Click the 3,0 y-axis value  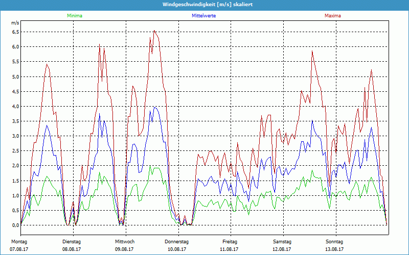15,136
